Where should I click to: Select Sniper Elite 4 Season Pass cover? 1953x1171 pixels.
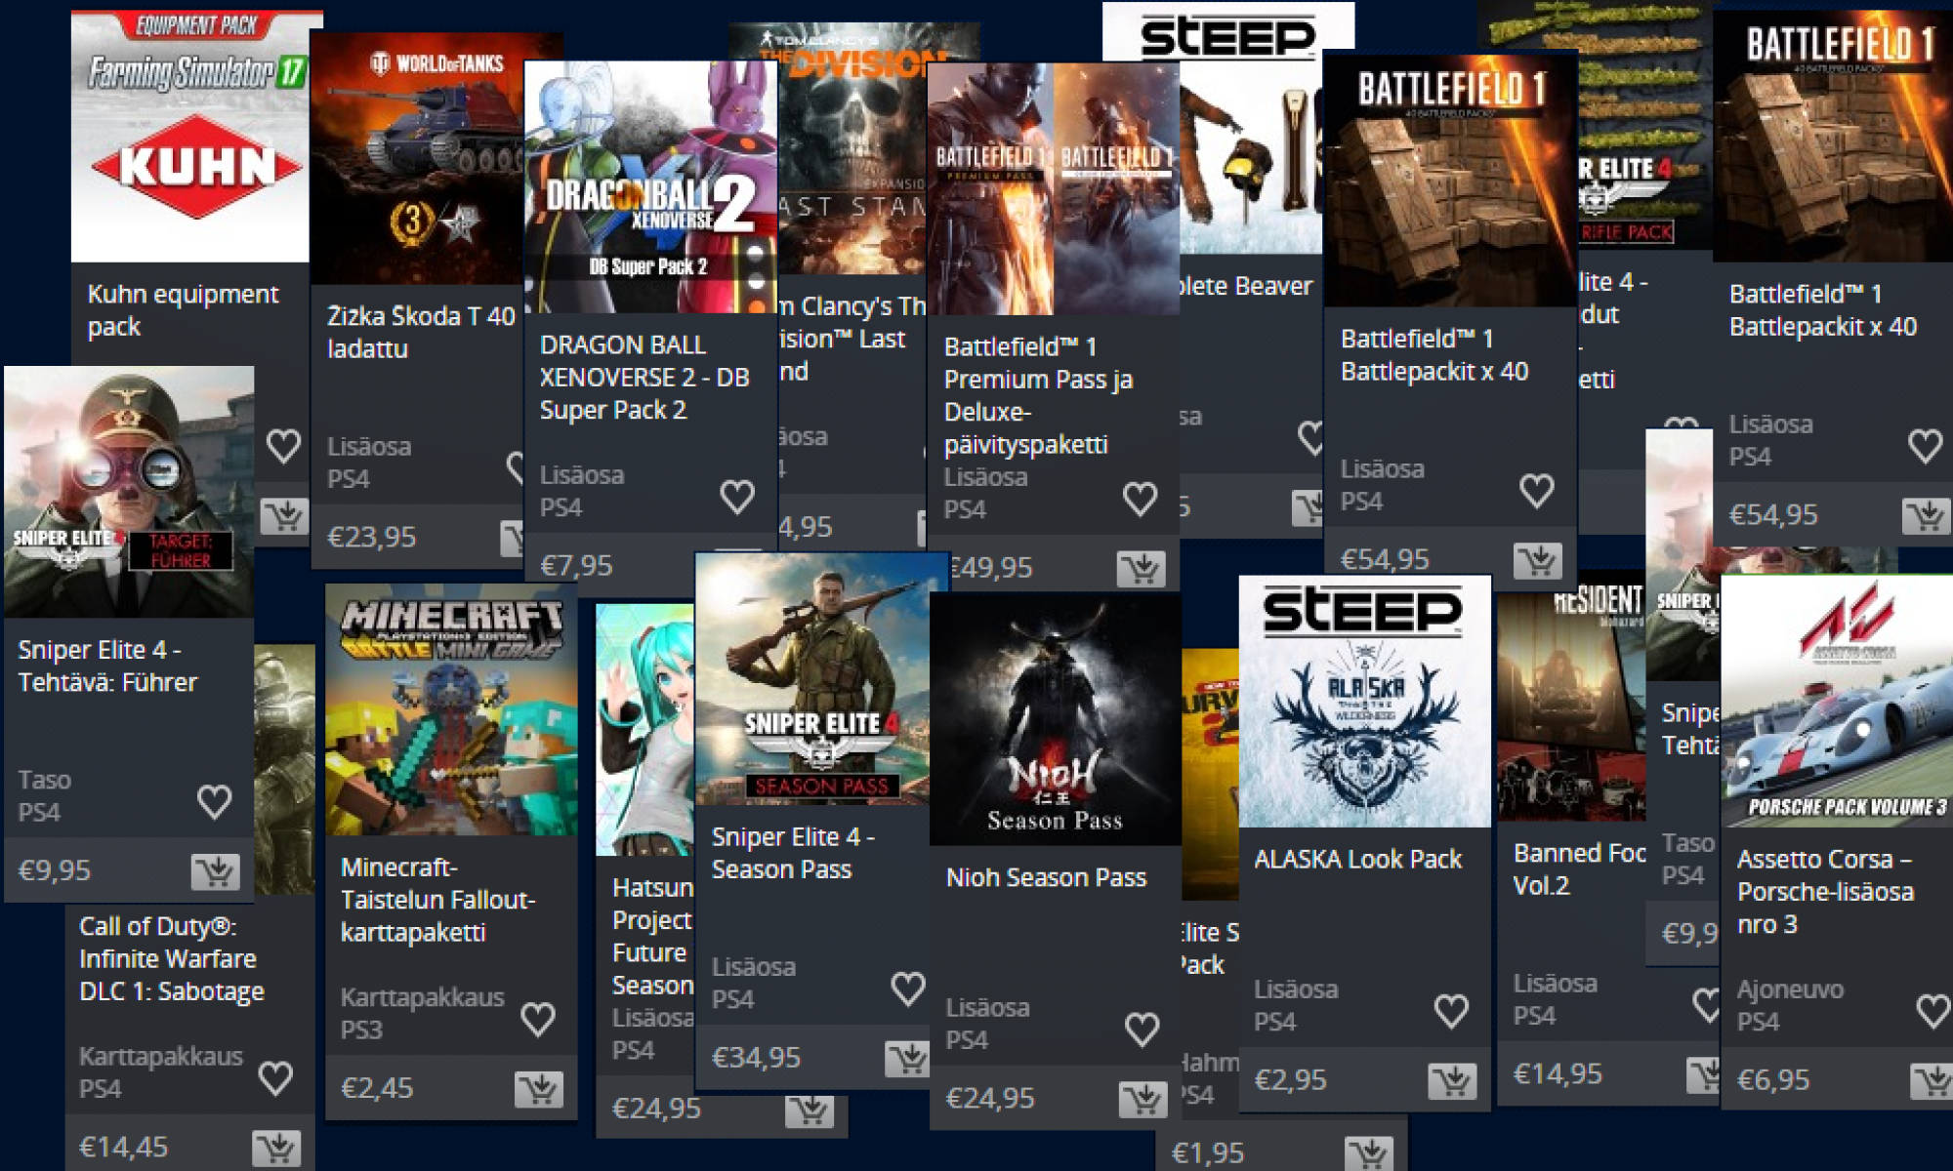click(x=820, y=679)
